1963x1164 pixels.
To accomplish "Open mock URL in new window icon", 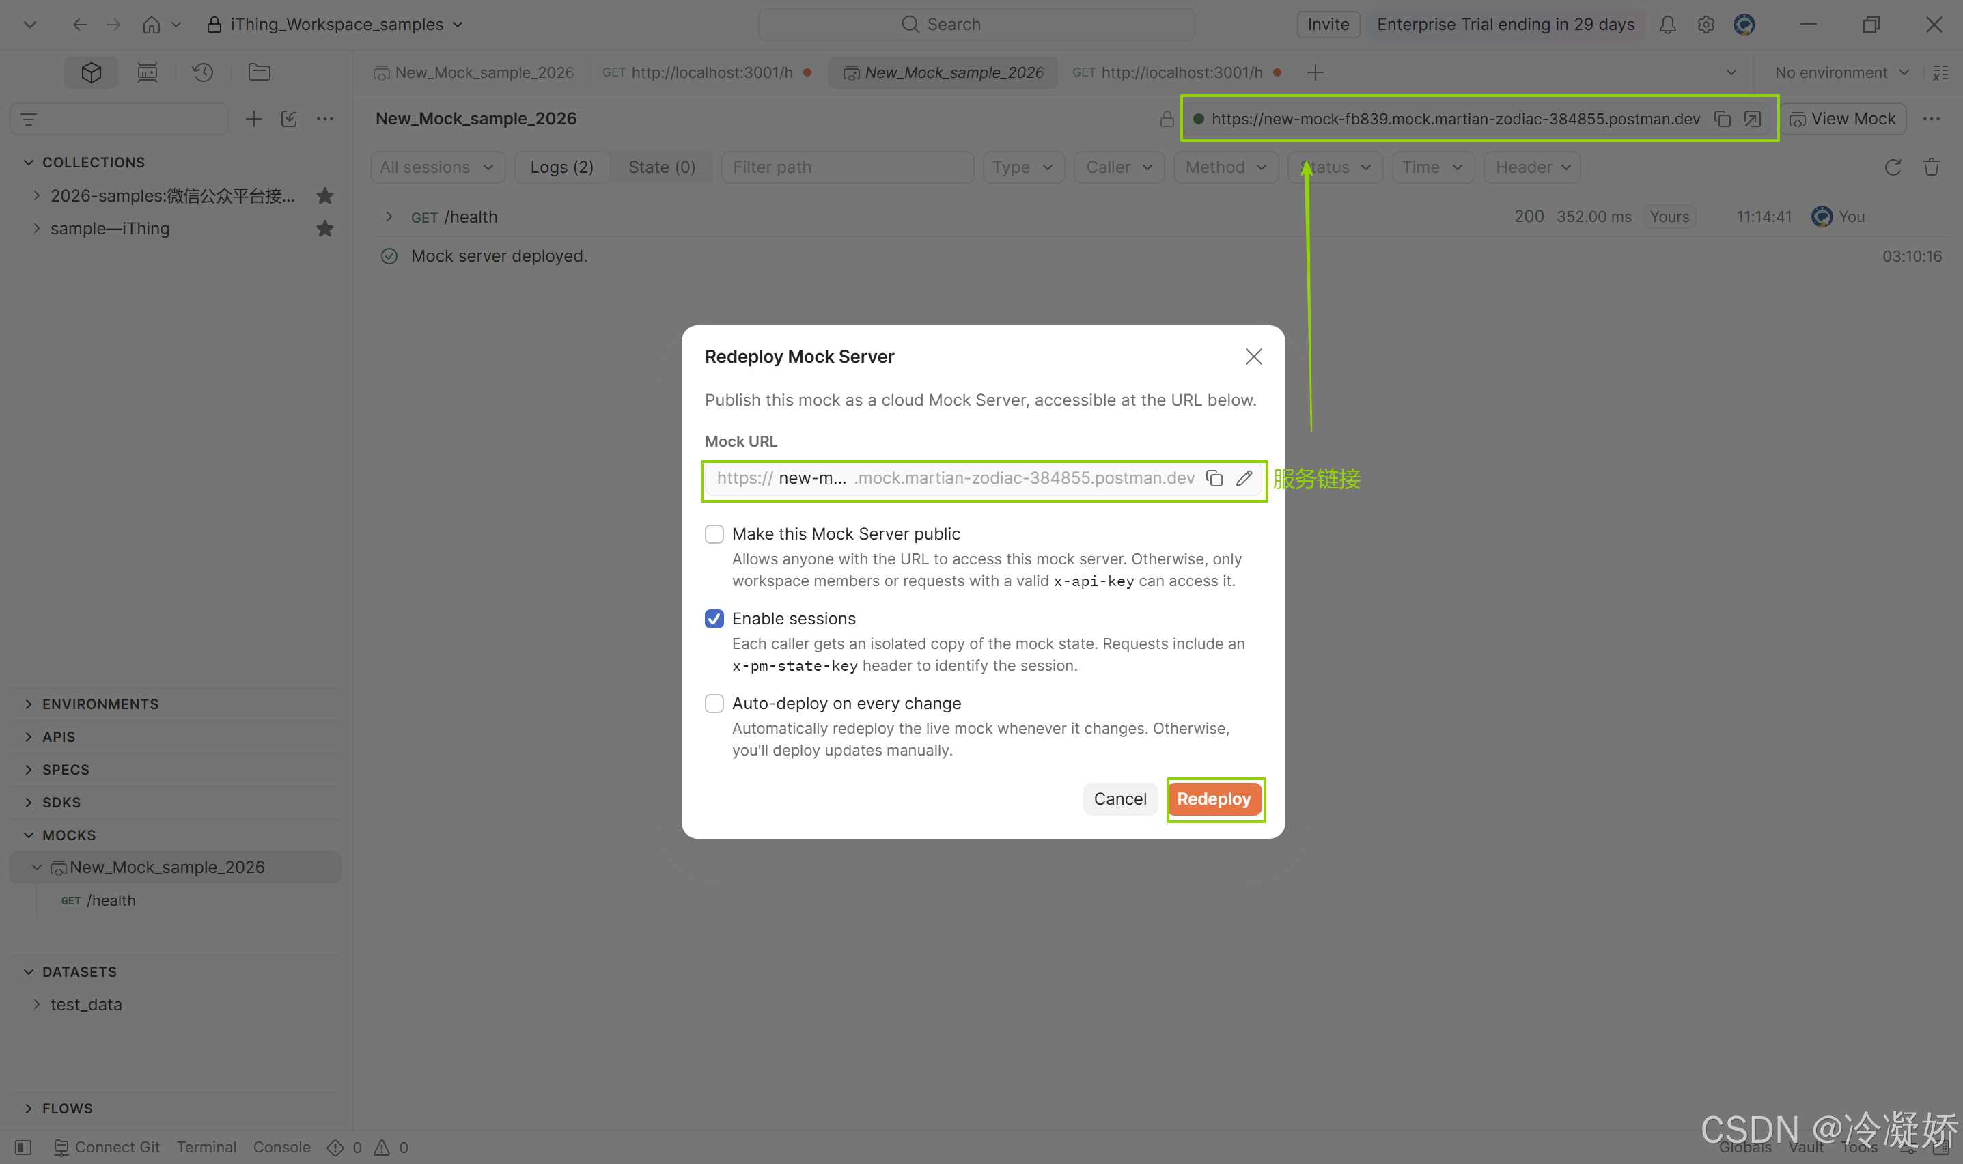I will tap(1752, 118).
